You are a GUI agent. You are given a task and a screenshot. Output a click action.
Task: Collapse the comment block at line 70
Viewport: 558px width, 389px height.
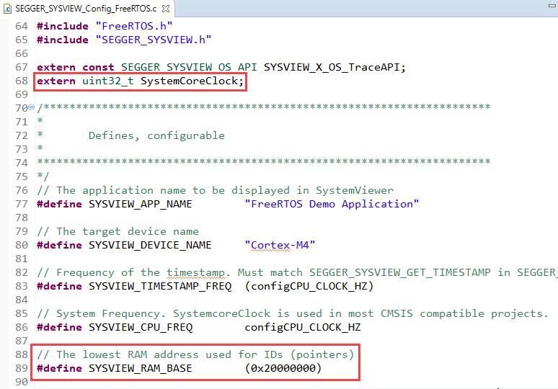31,107
